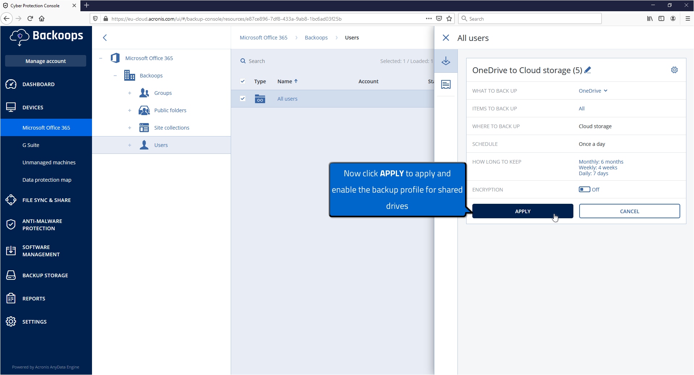This screenshot has height=375, width=694.
Task: Select the Cyber Protection Console browser tab
Action: [40, 5]
